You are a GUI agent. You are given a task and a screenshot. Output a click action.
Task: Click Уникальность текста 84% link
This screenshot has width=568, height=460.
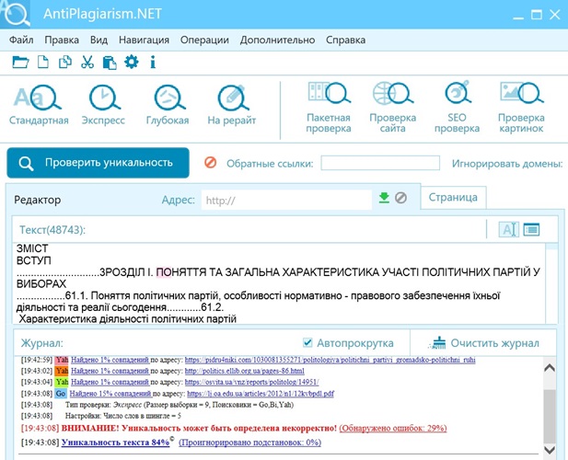[116, 443]
